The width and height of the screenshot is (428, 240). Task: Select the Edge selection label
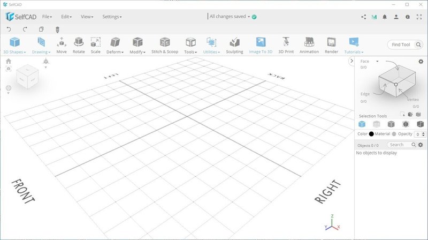click(365, 94)
